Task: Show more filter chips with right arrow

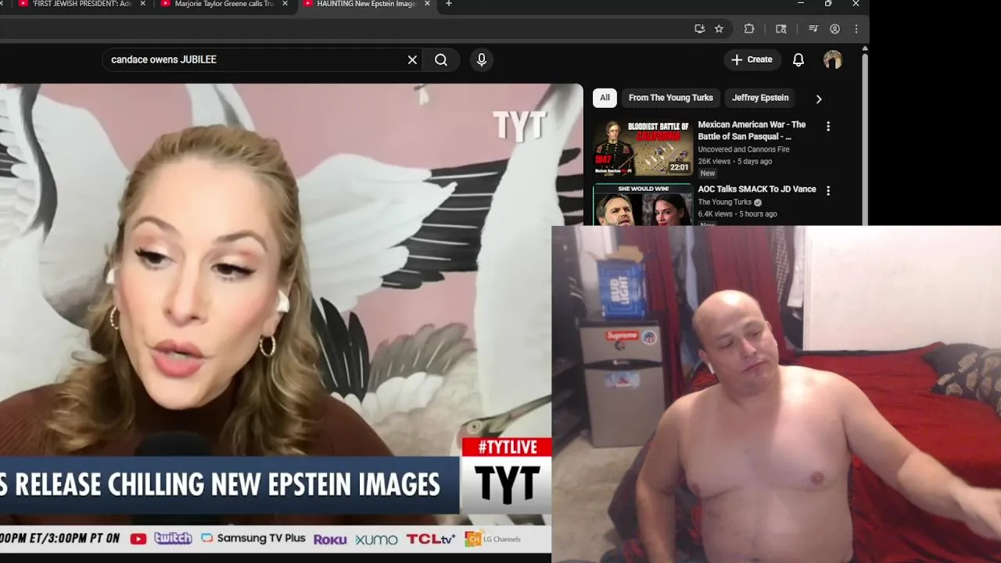Action: tap(819, 99)
